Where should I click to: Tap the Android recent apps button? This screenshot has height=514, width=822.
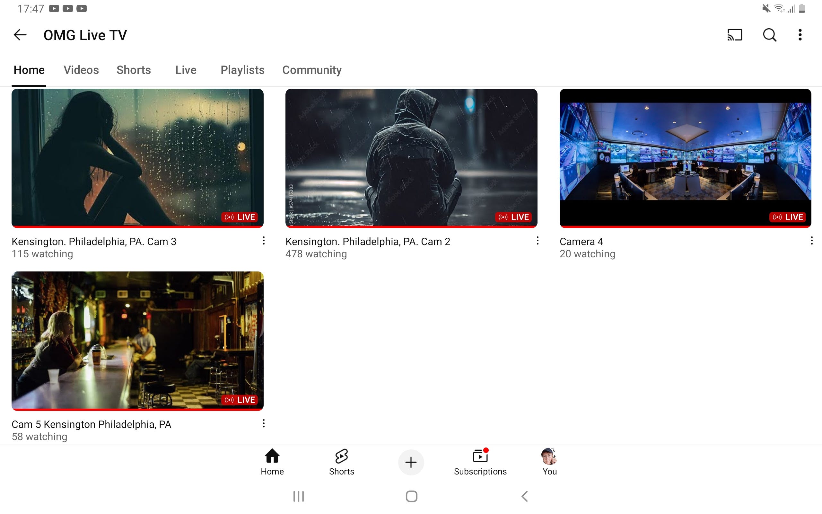[x=298, y=496]
